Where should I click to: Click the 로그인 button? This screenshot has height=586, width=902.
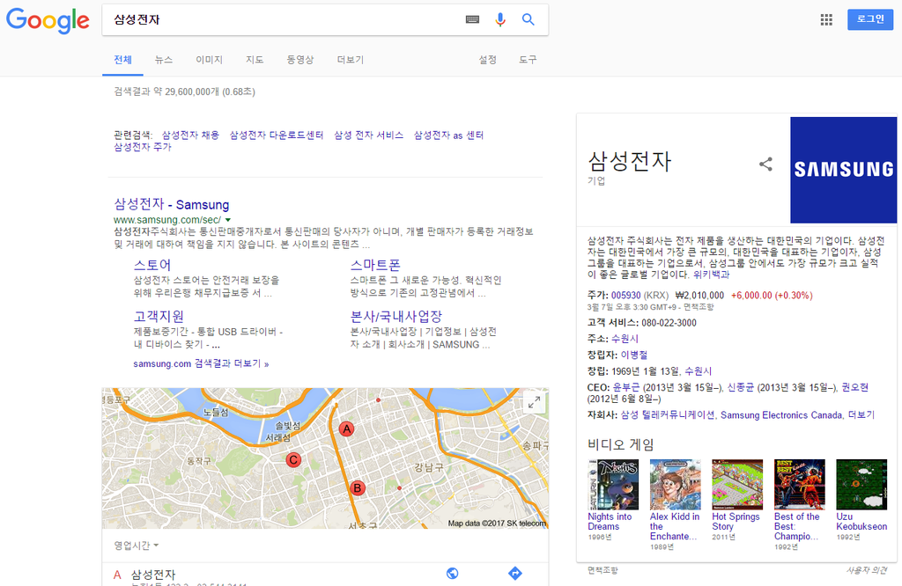tap(869, 19)
